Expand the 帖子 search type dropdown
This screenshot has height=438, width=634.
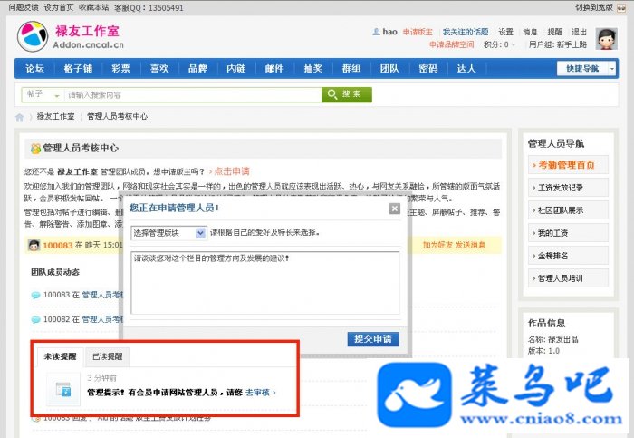point(43,95)
